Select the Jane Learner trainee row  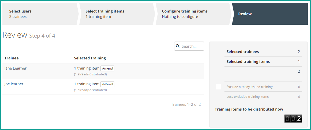pyautogui.click(x=103, y=71)
